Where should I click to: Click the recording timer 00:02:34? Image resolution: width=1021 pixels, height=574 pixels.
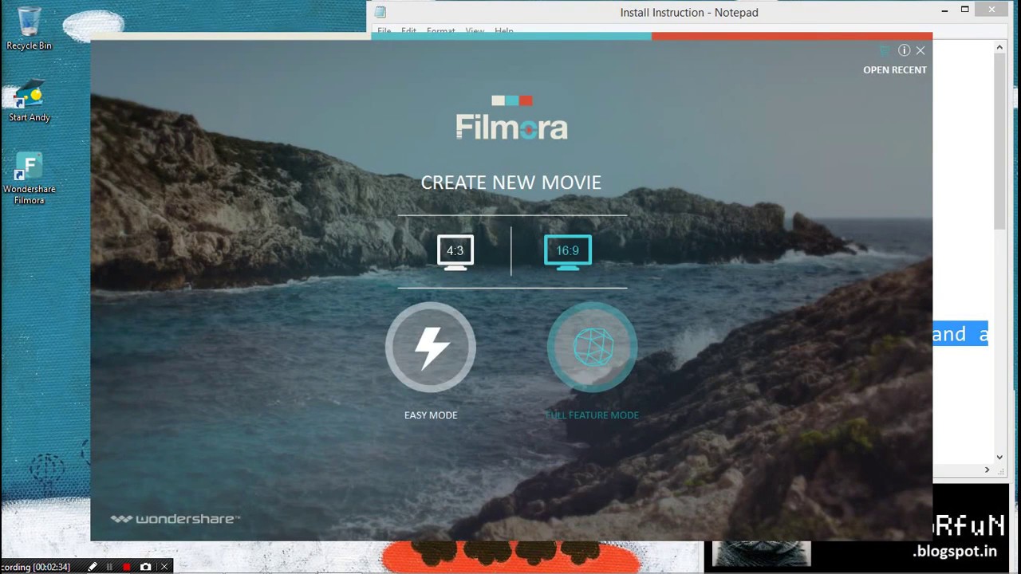(37, 567)
